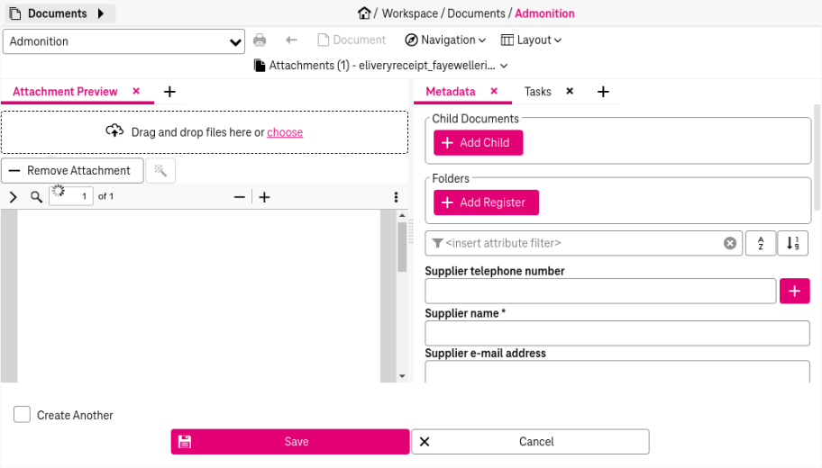Open the preview's three-dot options menu

pyautogui.click(x=396, y=197)
